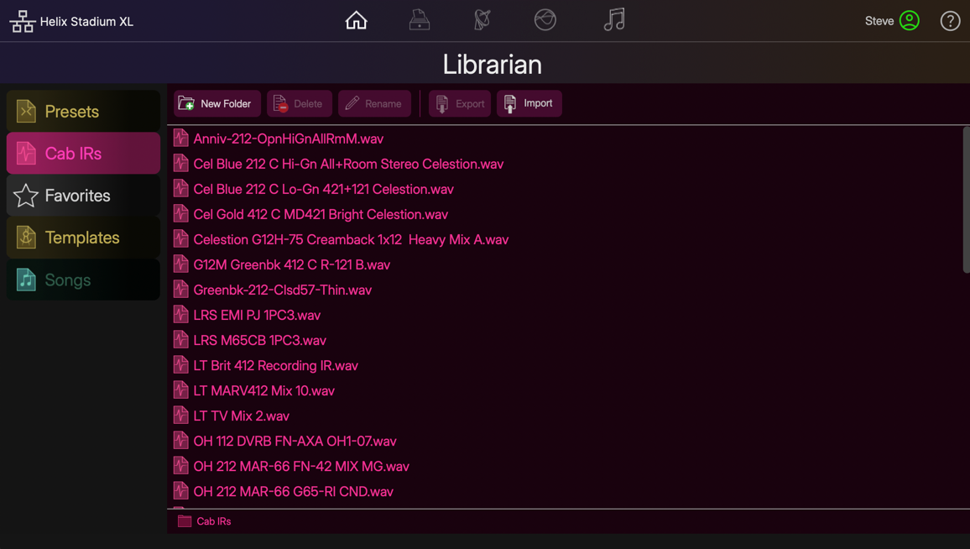Open the Favorites section in sidebar

pyautogui.click(x=83, y=195)
